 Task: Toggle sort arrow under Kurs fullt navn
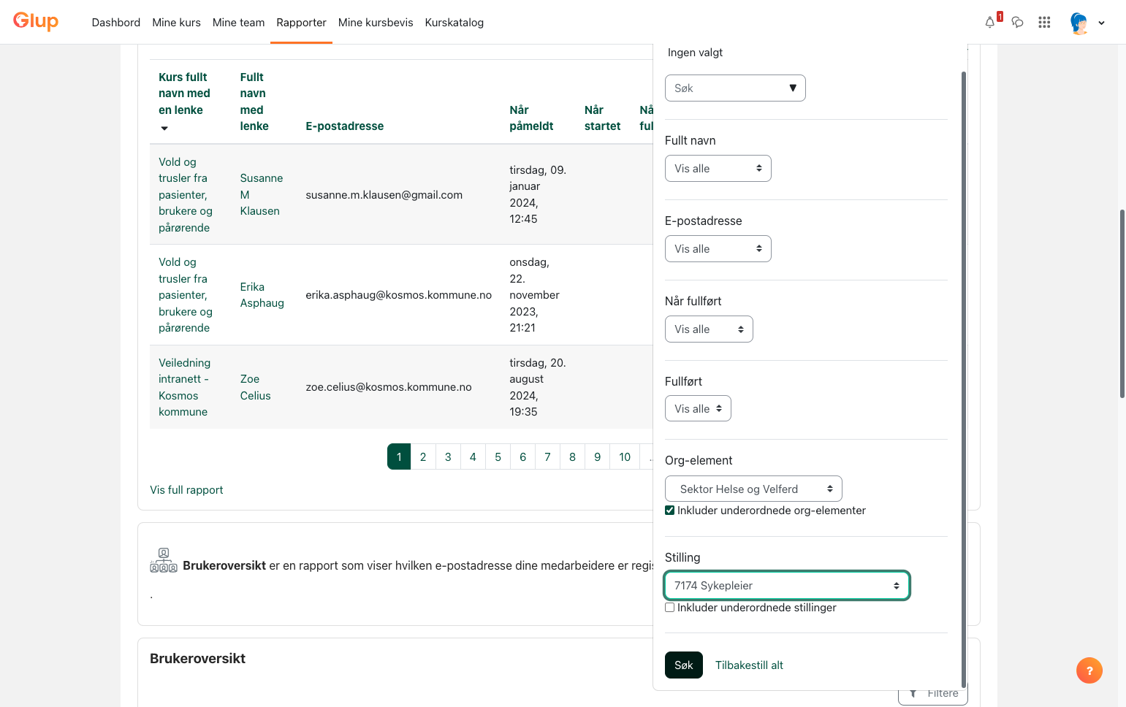[x=164, y=129]
